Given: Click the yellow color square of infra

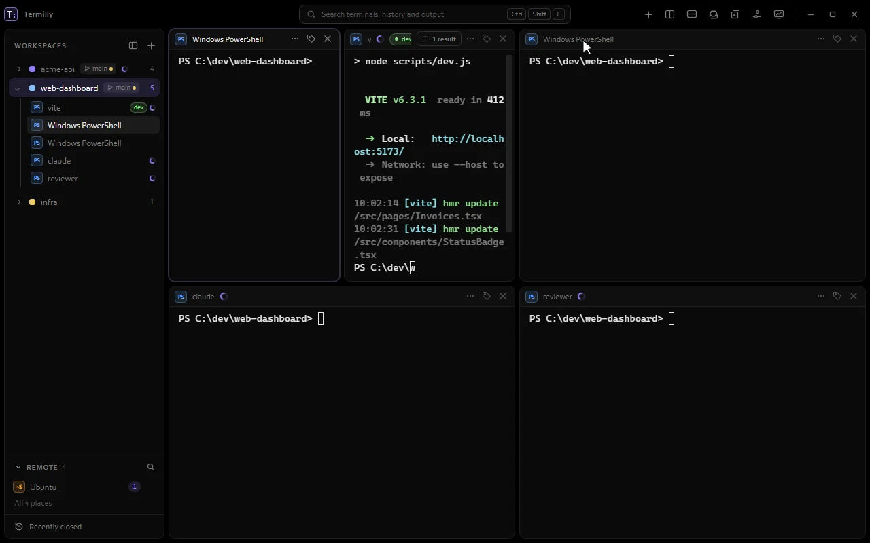Looking at the screenshot, I should (x=32, y=202).
